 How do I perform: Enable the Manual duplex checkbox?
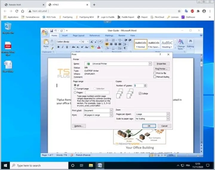click(x=155, y=77)
